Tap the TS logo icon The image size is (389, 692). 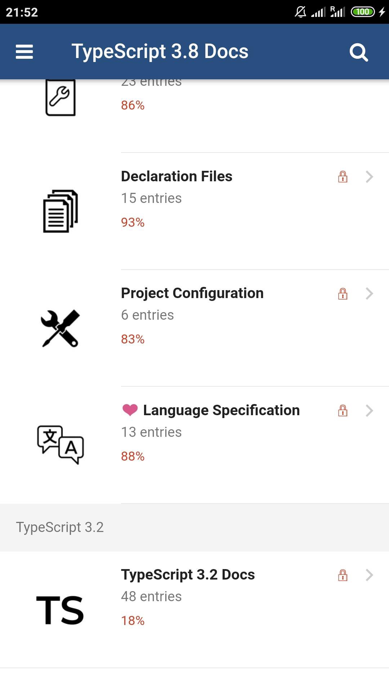tap(60, 610)
